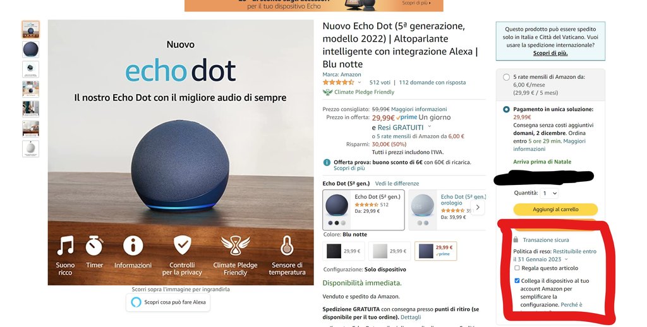Click the padlock icon beside Transazione sicura
The height and width of the screenshot is (327, 647).
click(x=516, y=240)
